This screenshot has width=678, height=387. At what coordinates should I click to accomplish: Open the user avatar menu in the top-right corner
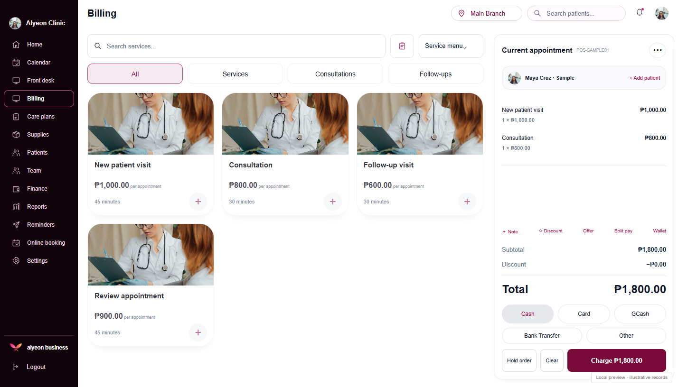[x=662, y=13]
